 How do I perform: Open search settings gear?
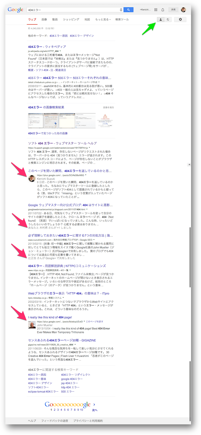point(180,20)
